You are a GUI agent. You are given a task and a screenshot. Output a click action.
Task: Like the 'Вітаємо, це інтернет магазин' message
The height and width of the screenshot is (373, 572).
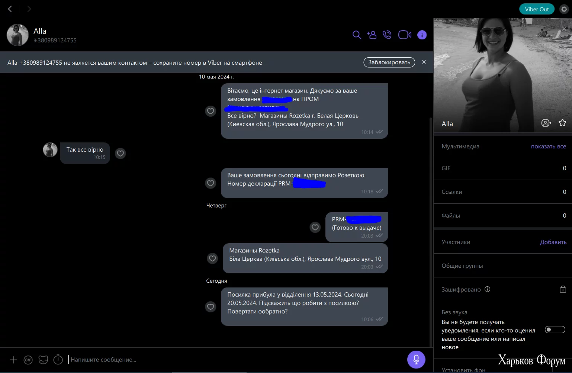(211, 111)
